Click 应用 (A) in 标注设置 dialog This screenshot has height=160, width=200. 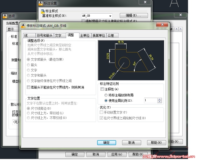(117, 154)
